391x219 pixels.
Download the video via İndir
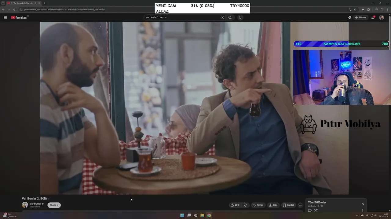(x=273, y=205)
